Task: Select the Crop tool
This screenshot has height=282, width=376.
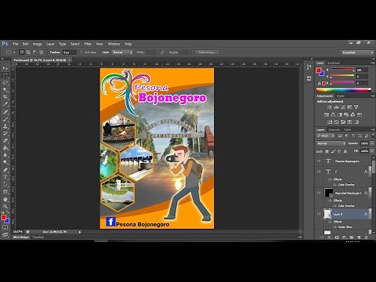Action: [x=5, y=97]
